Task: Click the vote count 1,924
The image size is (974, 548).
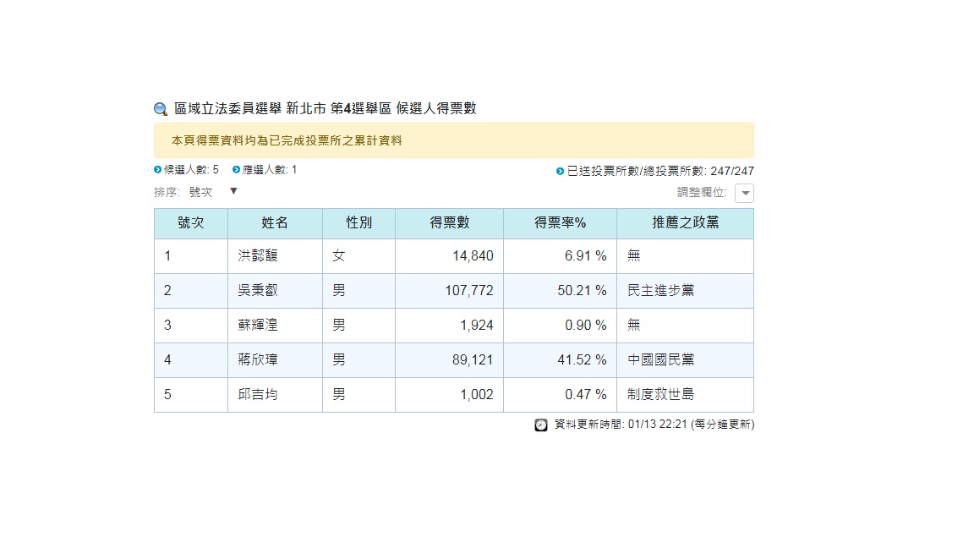Action: pos(477,326)
